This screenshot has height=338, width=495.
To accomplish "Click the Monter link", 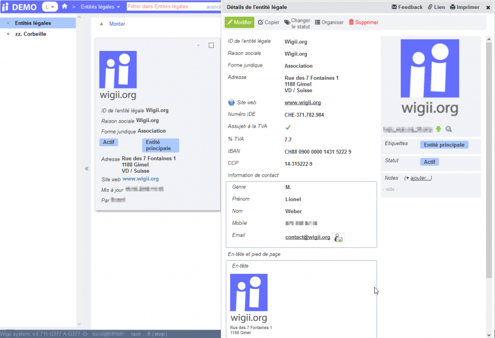I will pyautogui.click(x=117, y=24).
